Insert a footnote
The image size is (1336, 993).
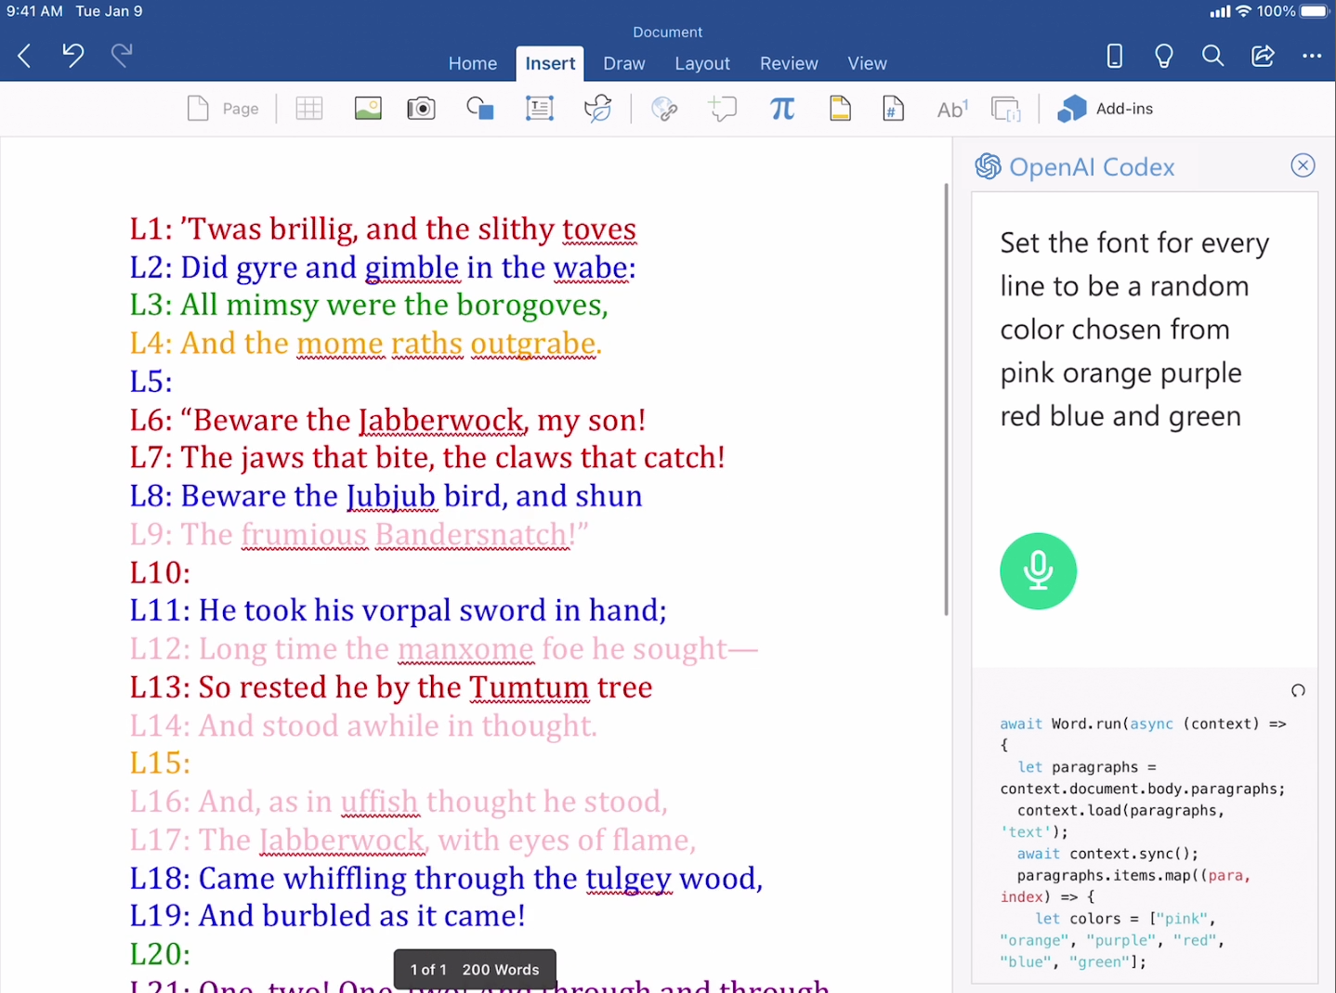coord(951,109)
